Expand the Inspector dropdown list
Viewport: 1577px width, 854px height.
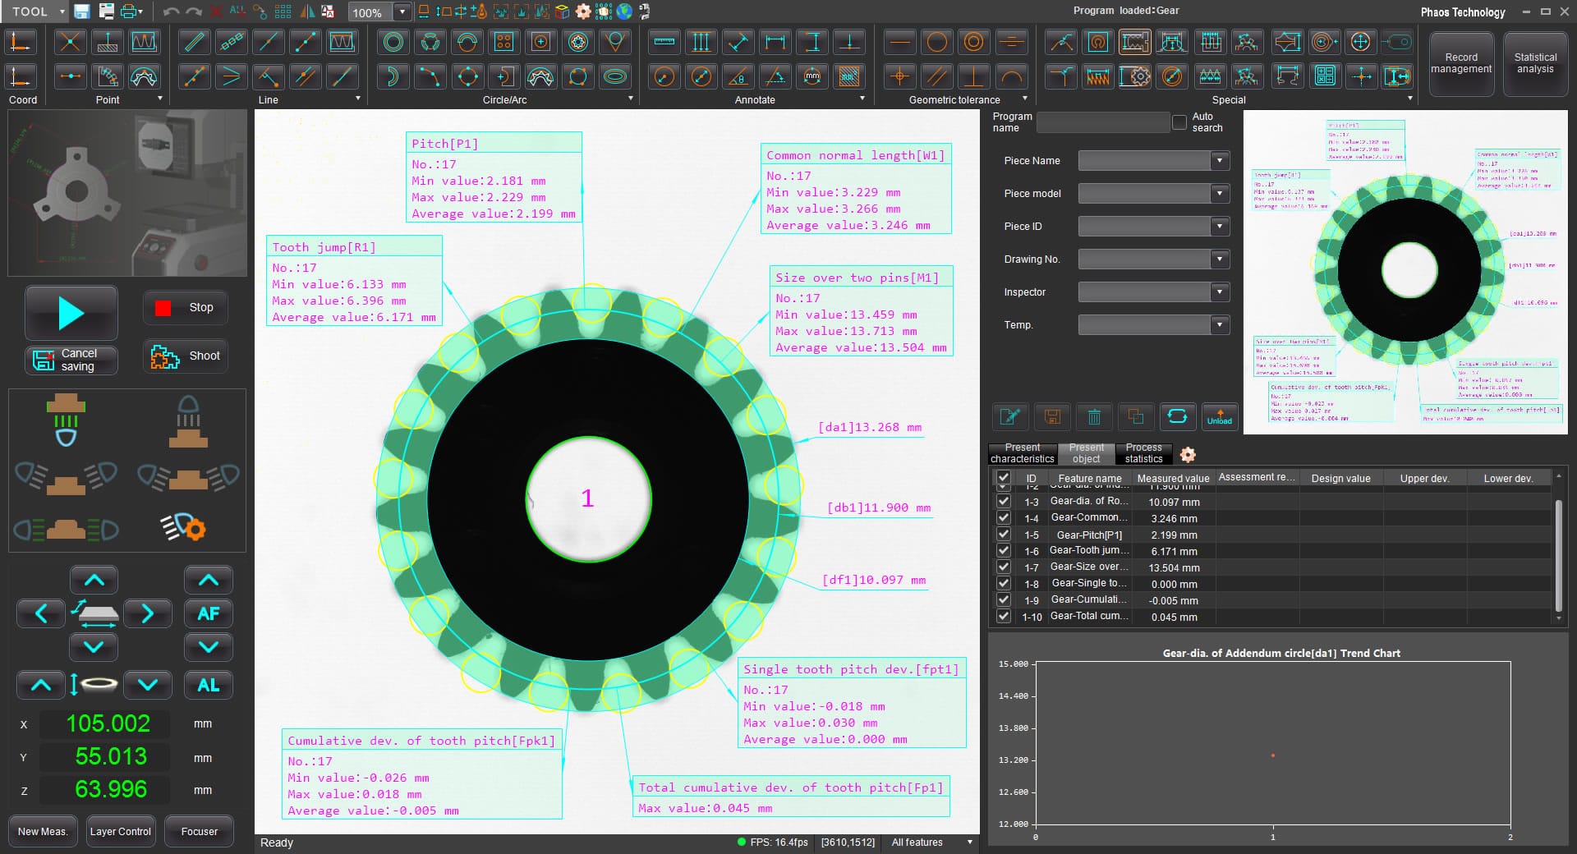click(1220, 292)
